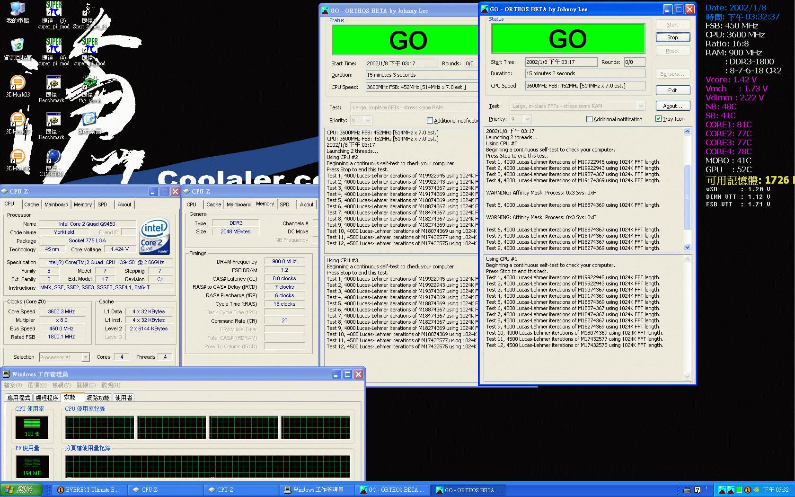Click the Rounds field in front ORTHOS

(635, 62)
